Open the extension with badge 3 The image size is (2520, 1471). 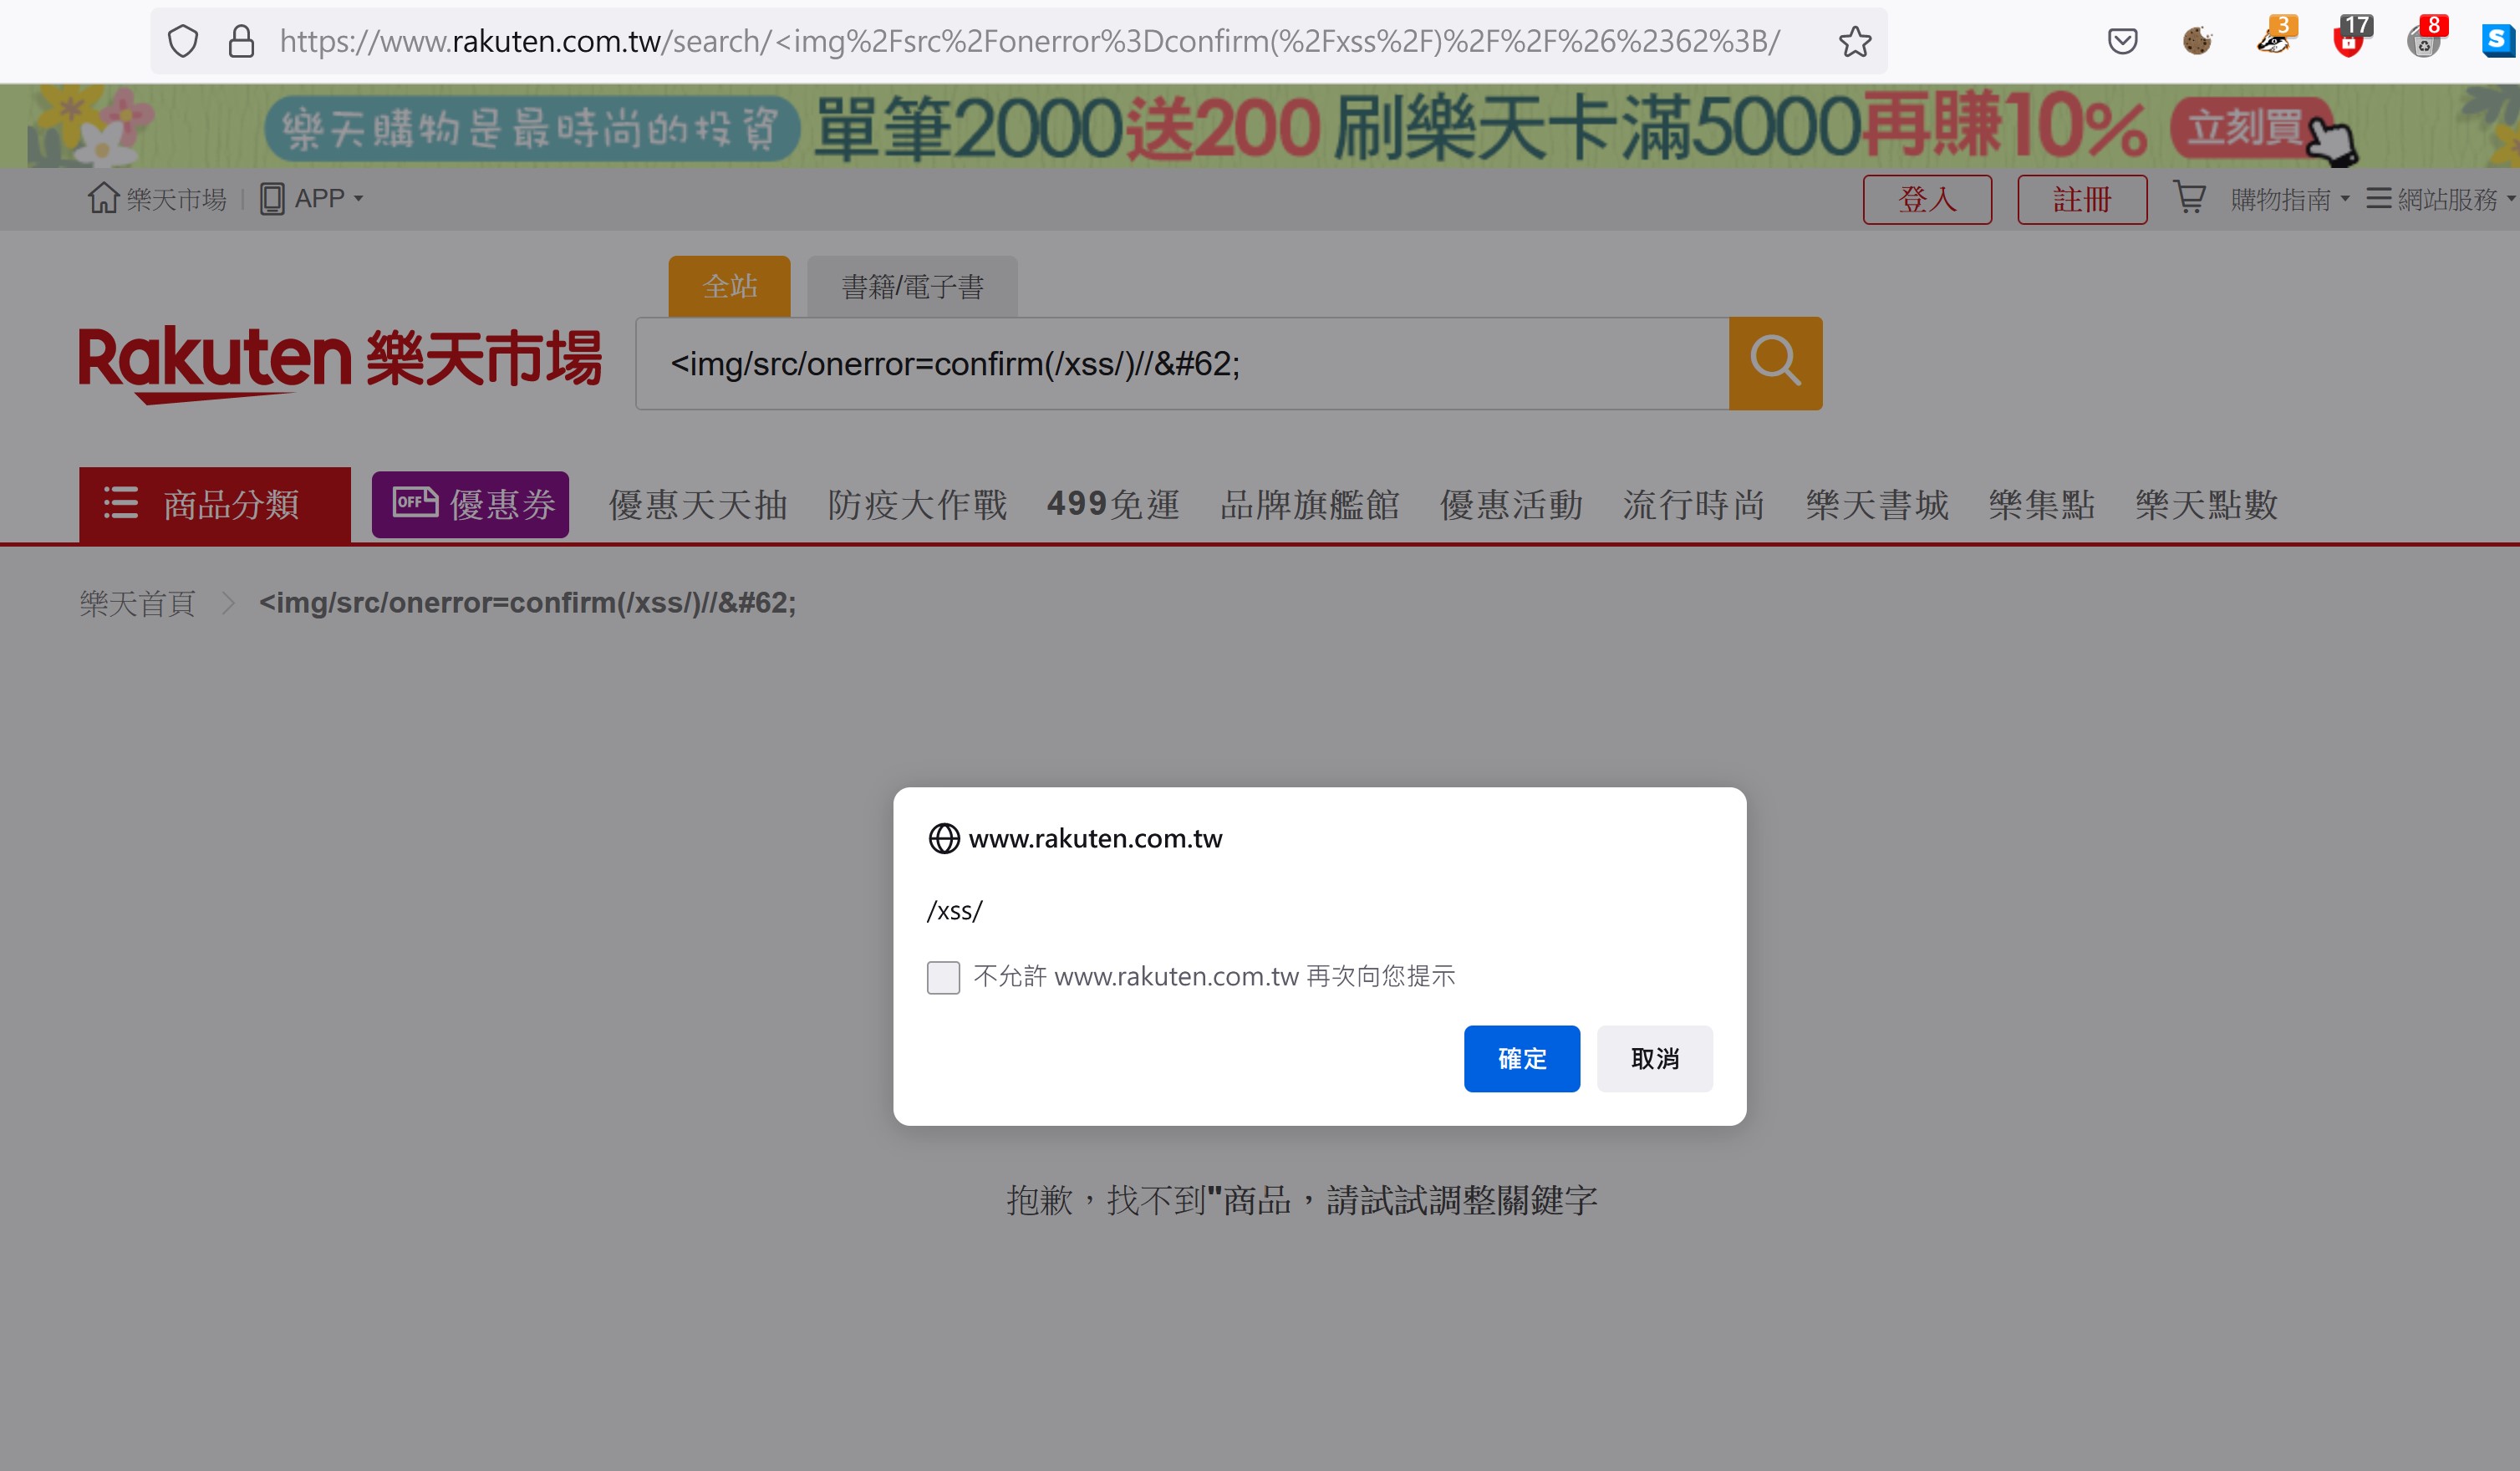click(x=2275, y=38)
